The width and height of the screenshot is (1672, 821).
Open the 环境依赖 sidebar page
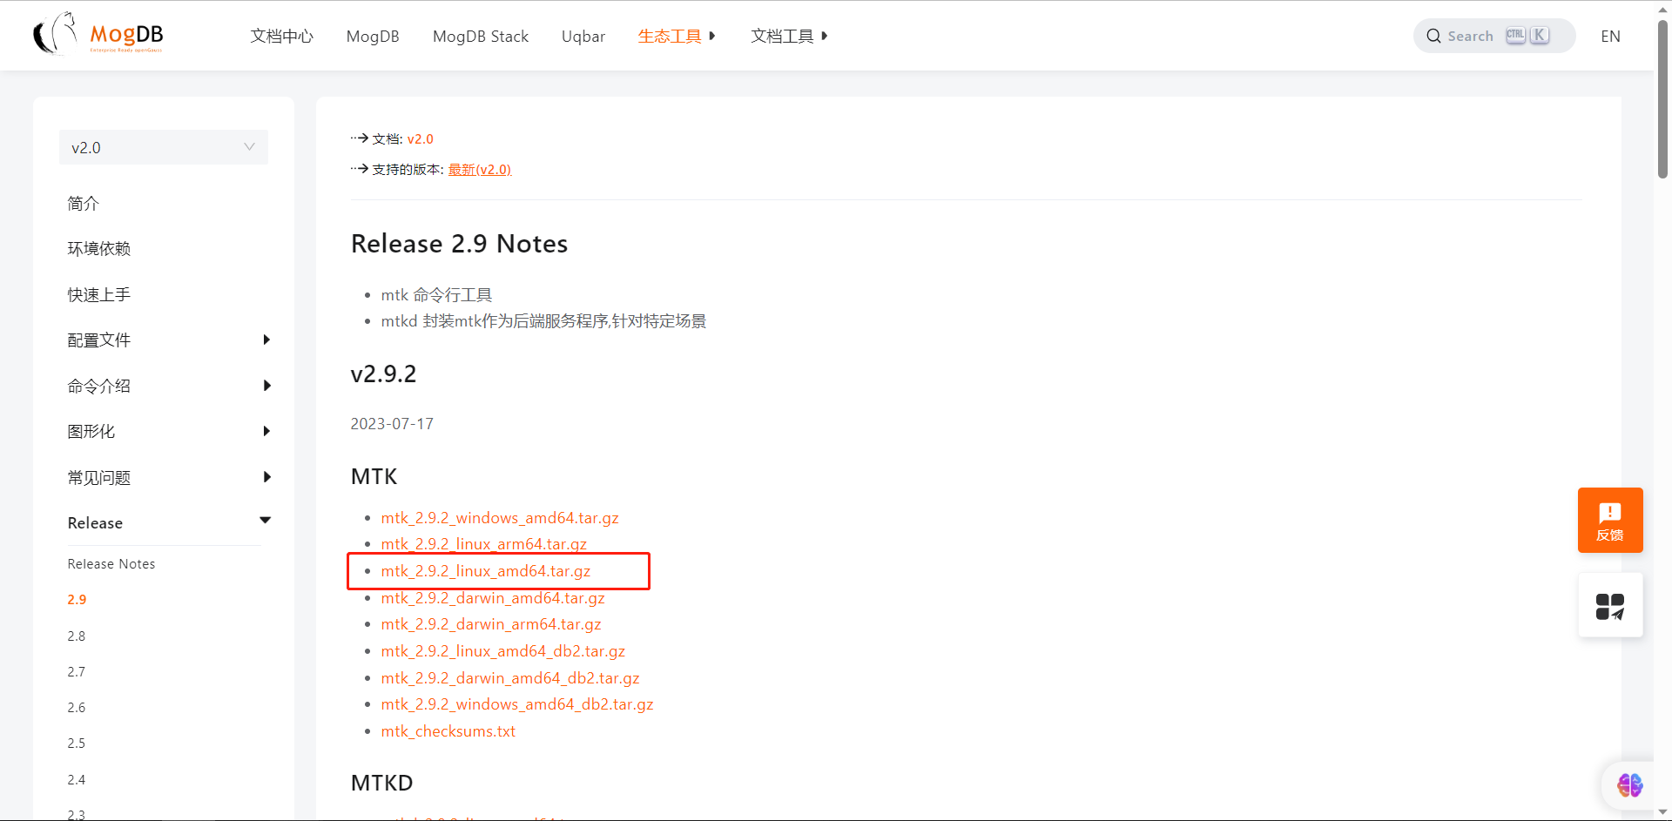click(99, 248)
